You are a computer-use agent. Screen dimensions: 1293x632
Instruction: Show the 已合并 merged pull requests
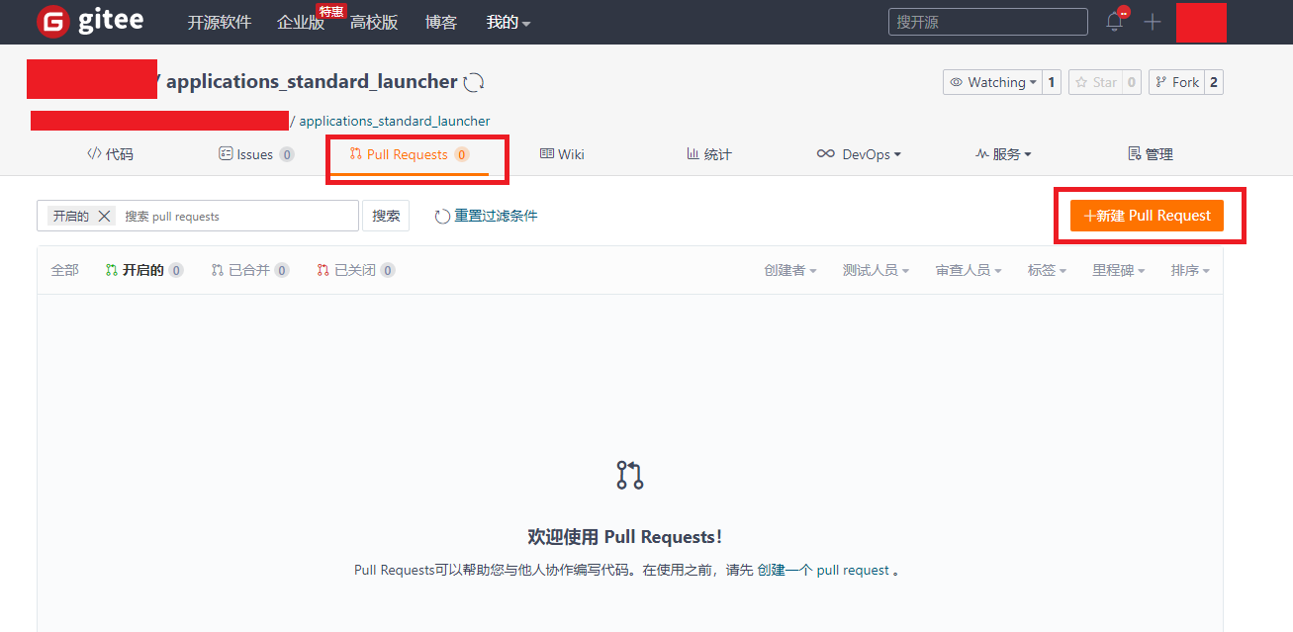(x=248, y=270)
